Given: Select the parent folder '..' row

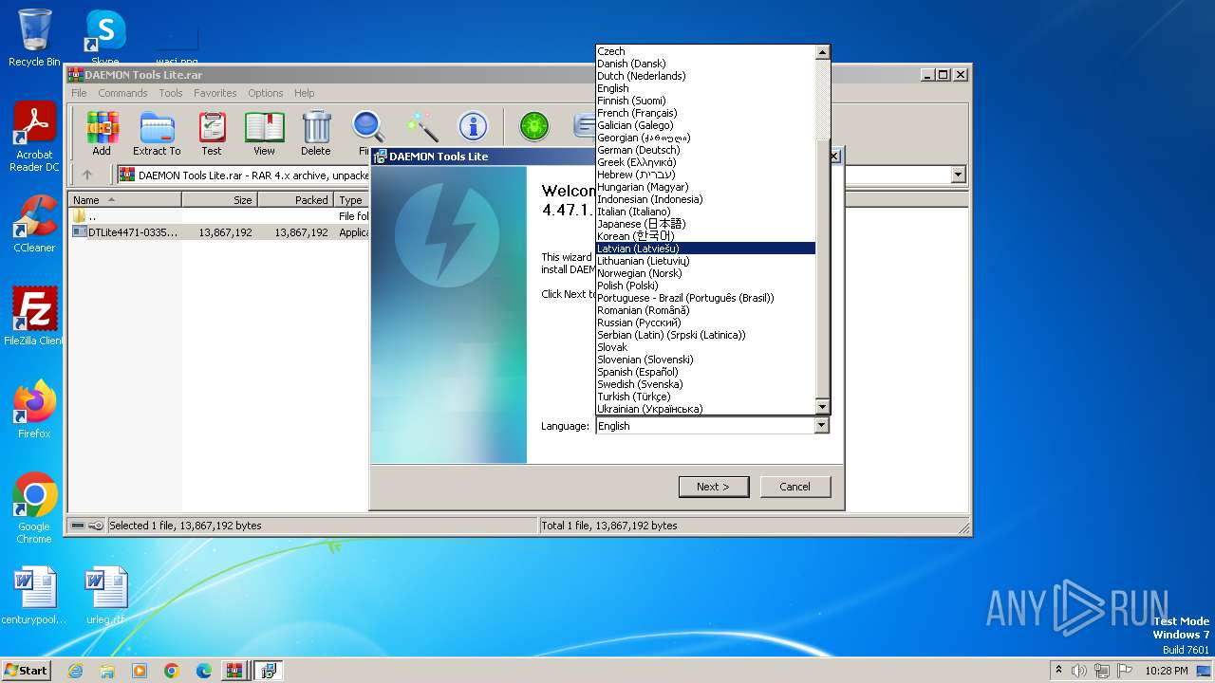Looking at the screenshot, I should click(218, 216).
